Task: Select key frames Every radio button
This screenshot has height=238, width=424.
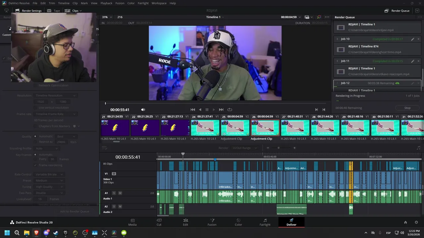Action: 35,159
